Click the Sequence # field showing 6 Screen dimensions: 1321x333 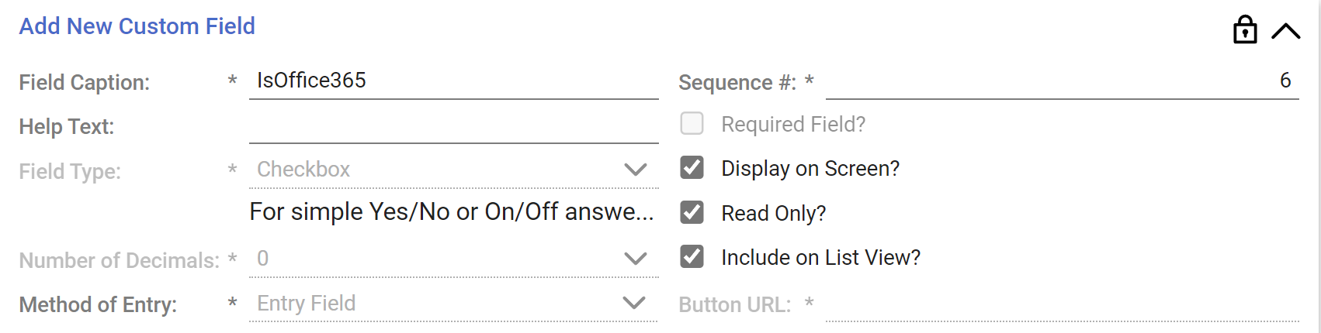(x=1062, y=81)
